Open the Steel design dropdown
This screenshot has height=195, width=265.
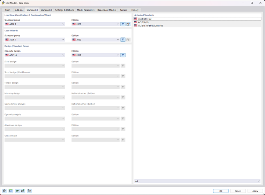click(35, 66)
